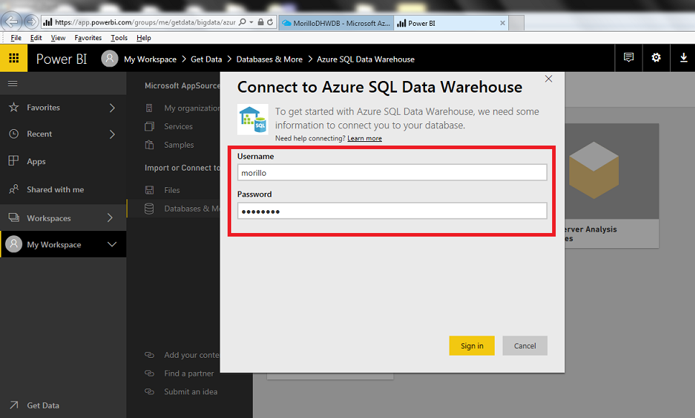Image resolution: width=695 pixels, height=418 pixels.
Task: Click the Sign in button
Action: click(x=472, y=346)
